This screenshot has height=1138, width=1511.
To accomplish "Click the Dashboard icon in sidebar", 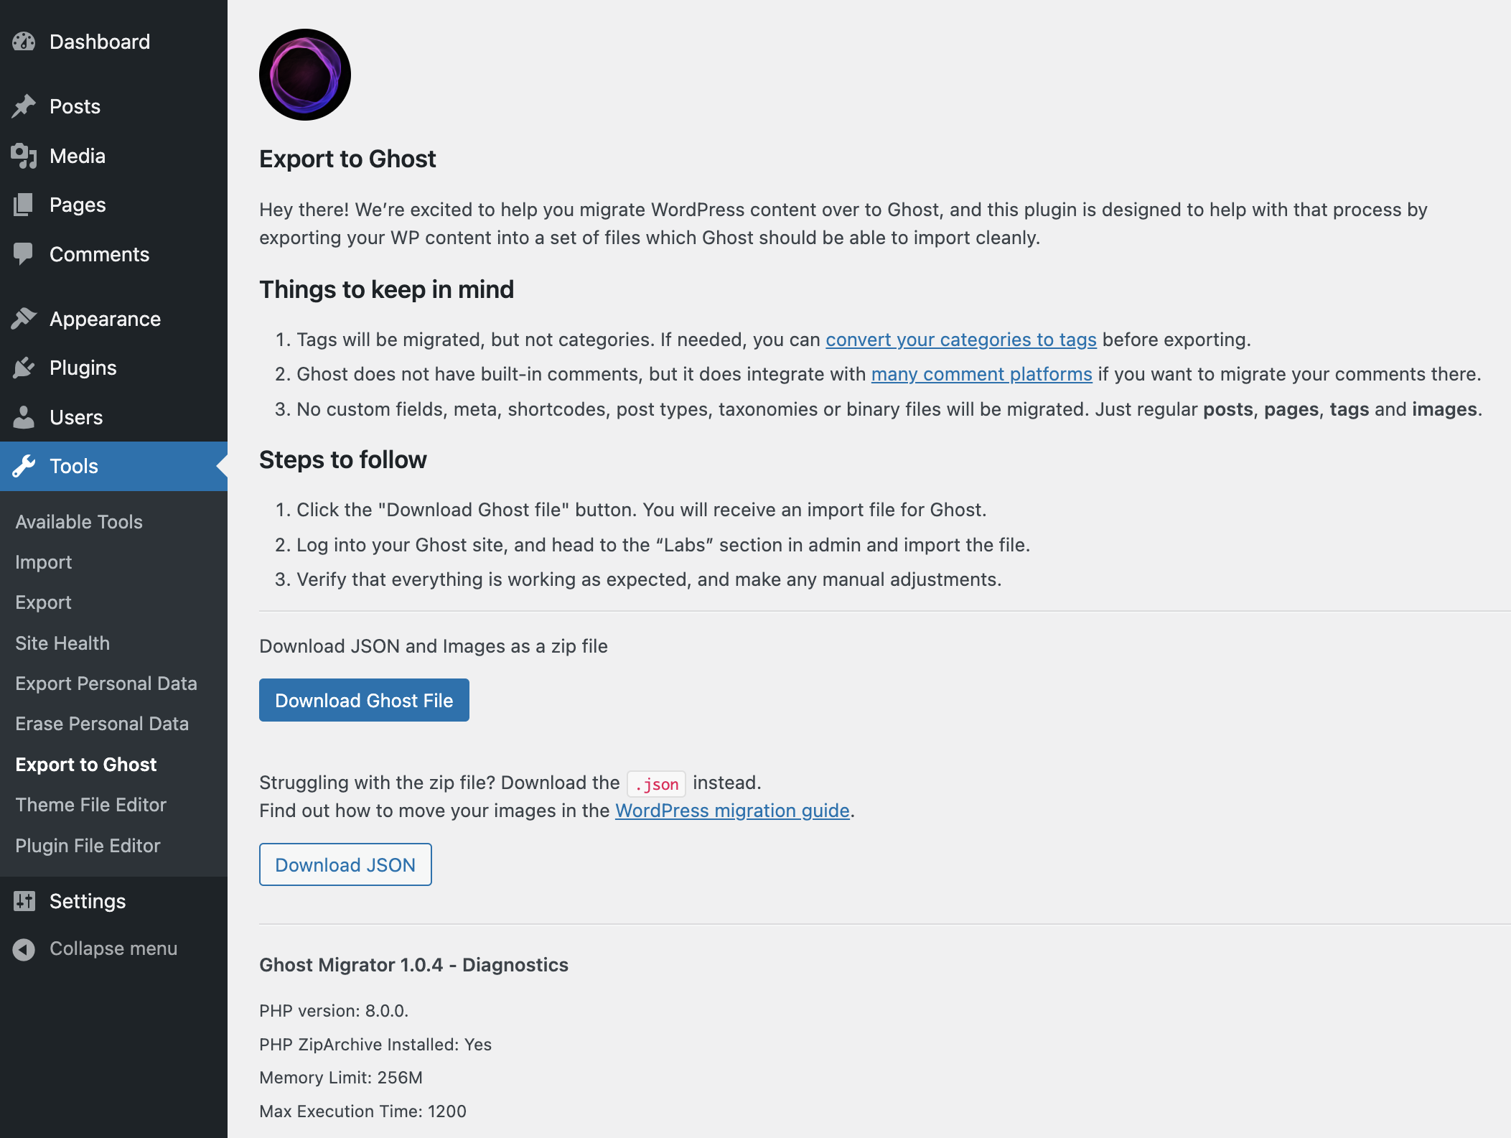I will click(x=24, y=42).
